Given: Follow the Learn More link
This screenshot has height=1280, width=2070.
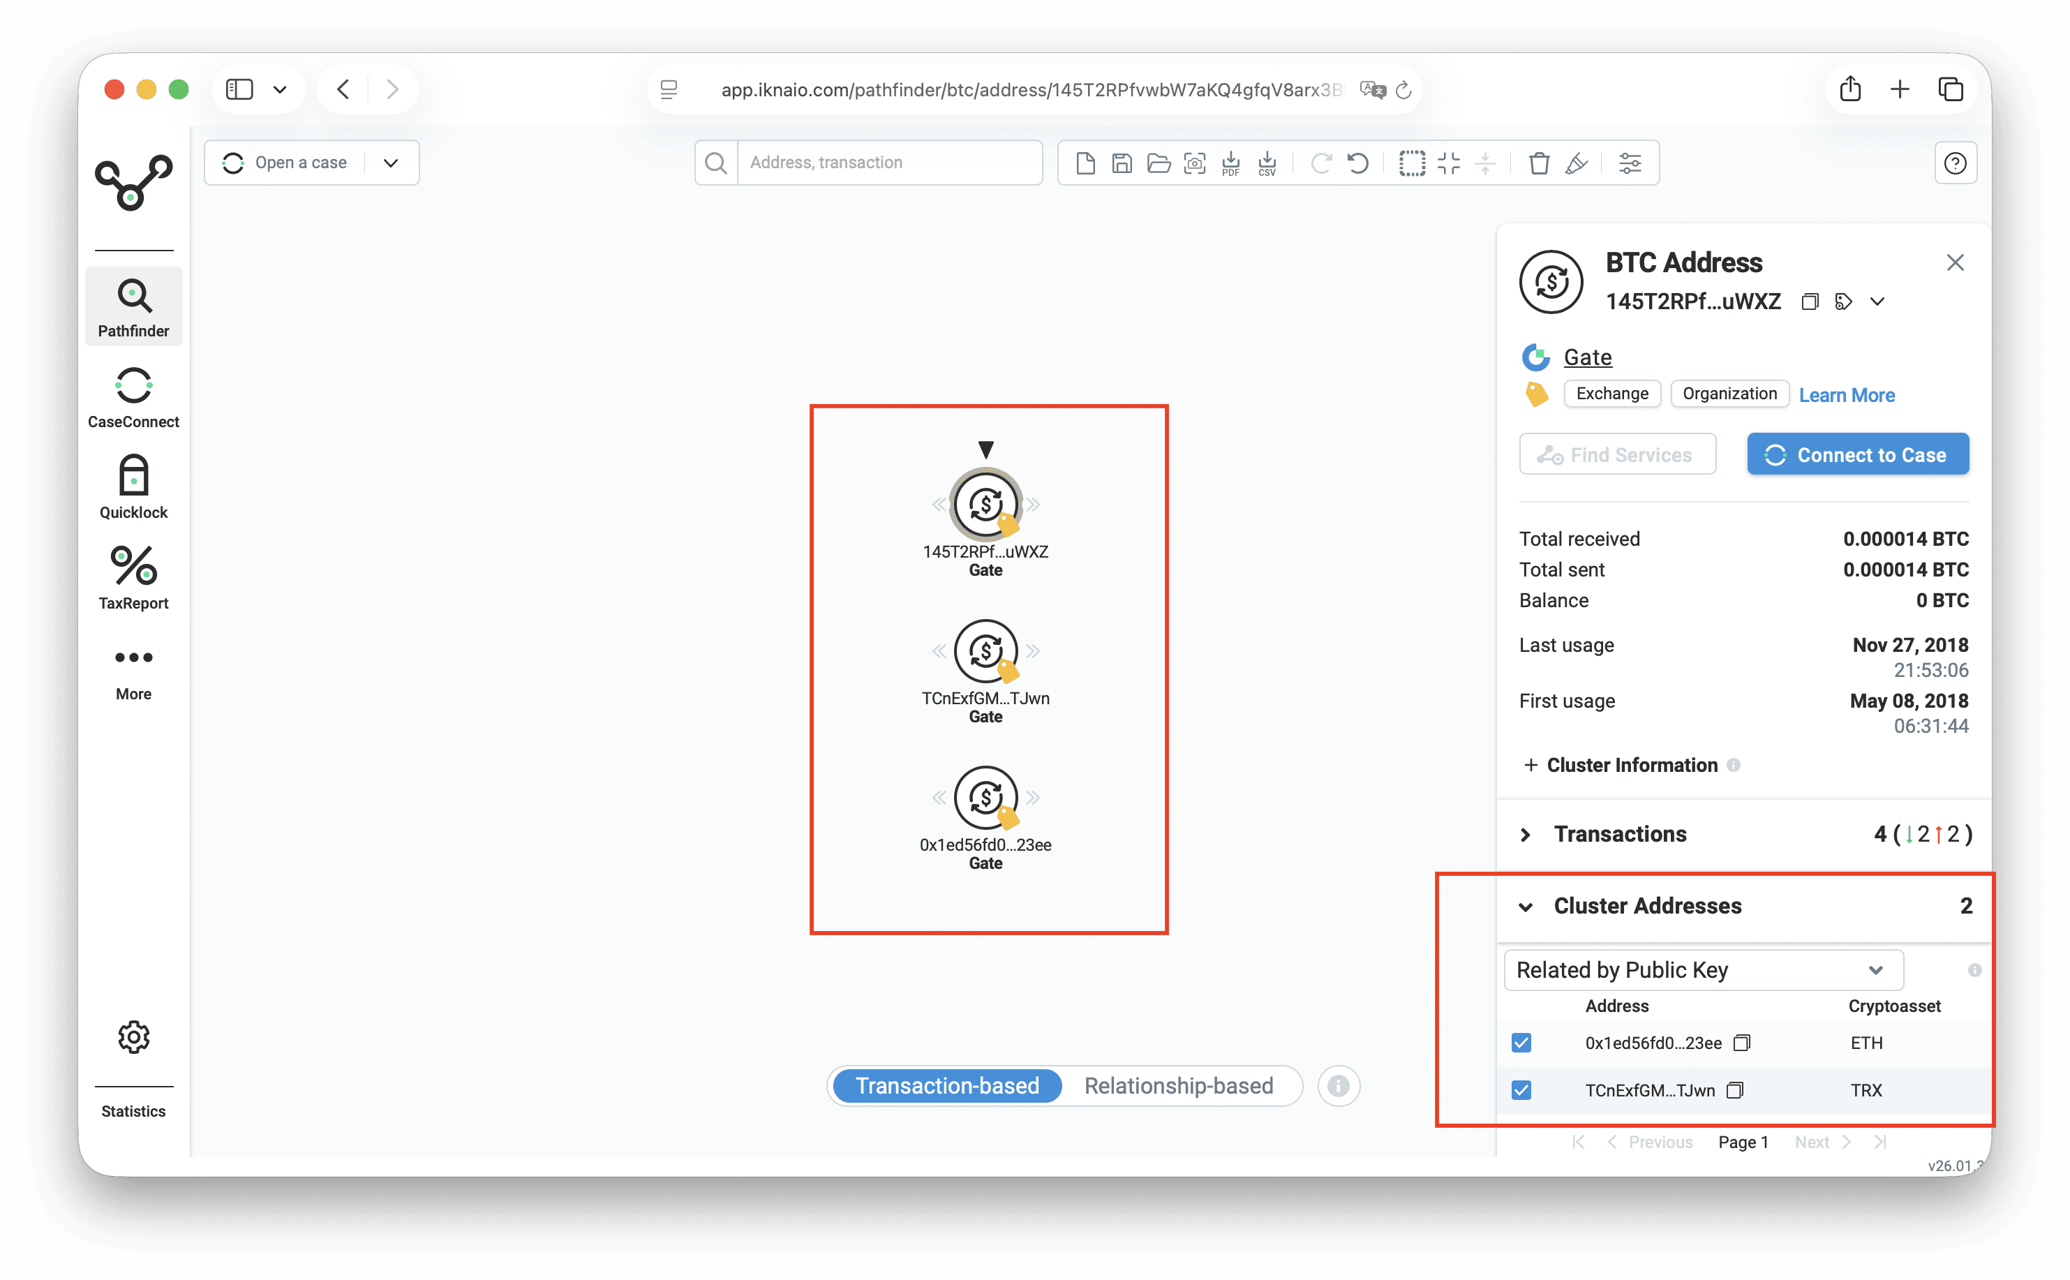Looking at the screenshot, I should 1846,395.
